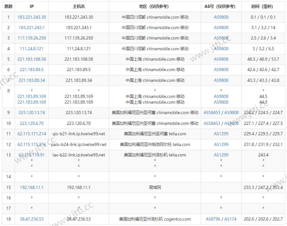Screen dimensions: 287x226
Task: Open the 192.168.11.1 link in the IP column
Action: tap(32, 187)
